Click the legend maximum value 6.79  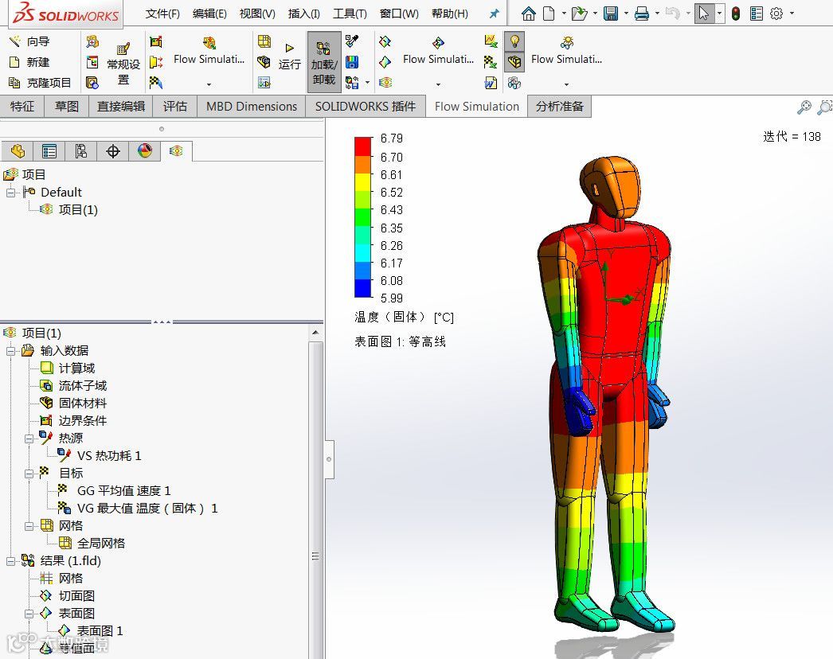pos(392,138)
